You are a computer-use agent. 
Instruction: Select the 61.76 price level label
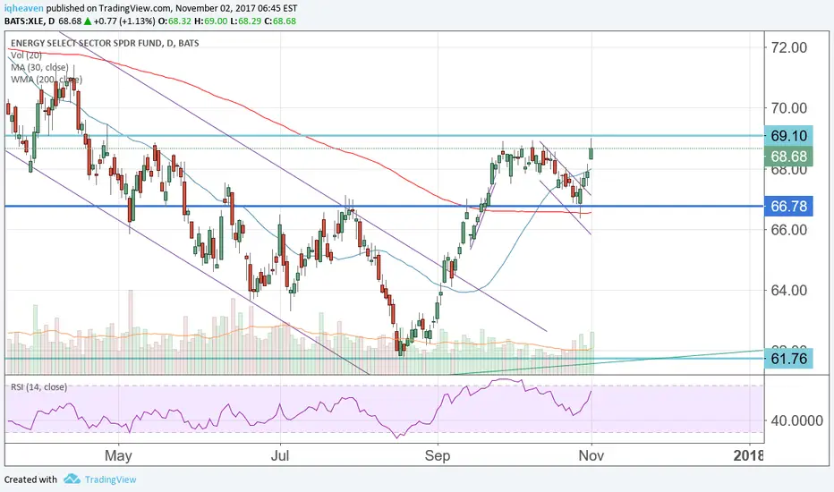pos(788,359)
